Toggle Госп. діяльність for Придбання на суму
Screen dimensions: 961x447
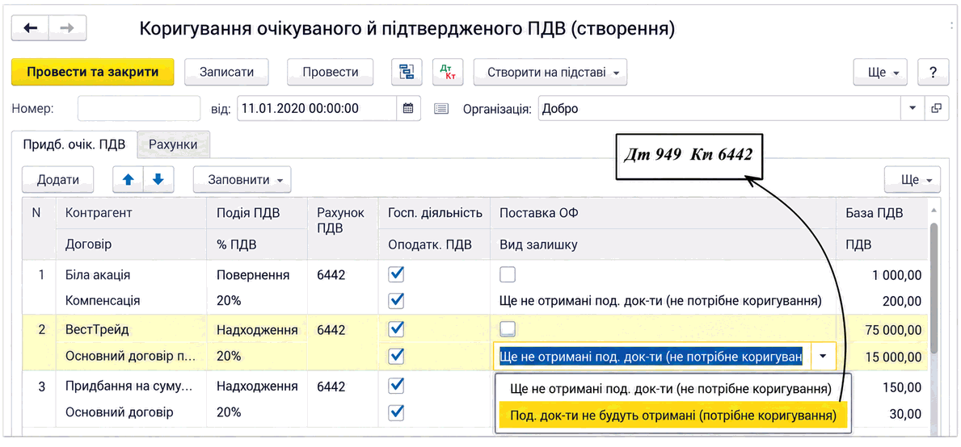pyautogui.click(x=397, y=386)
